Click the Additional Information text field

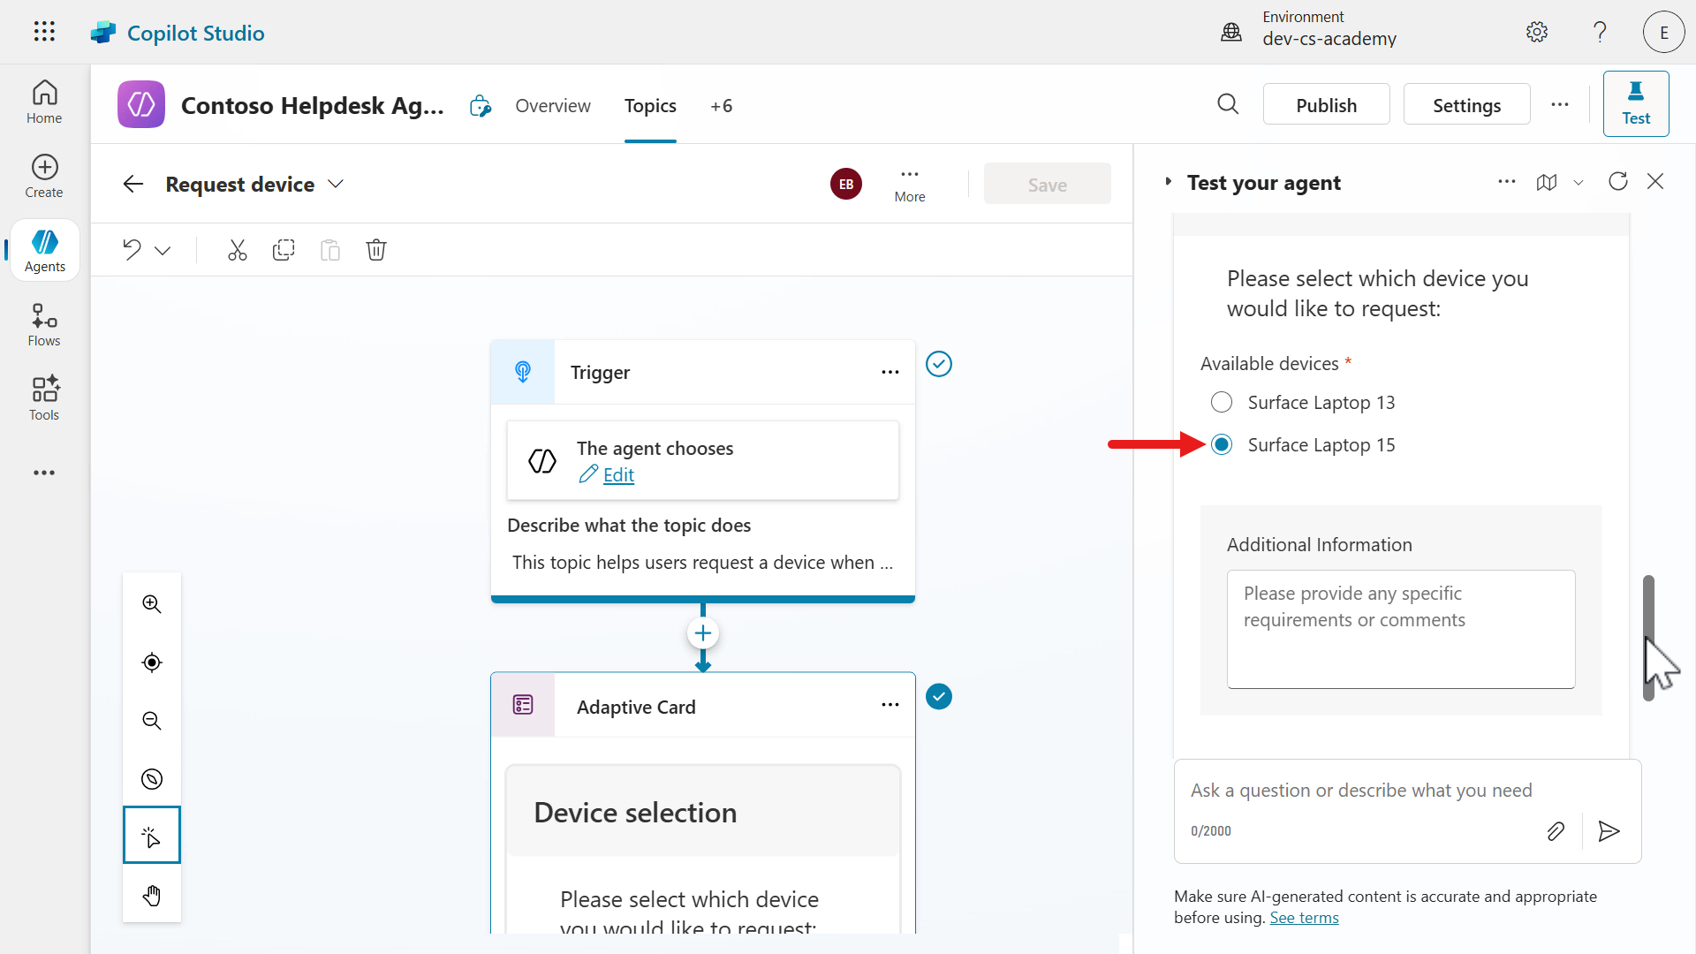pos(1400,629)
